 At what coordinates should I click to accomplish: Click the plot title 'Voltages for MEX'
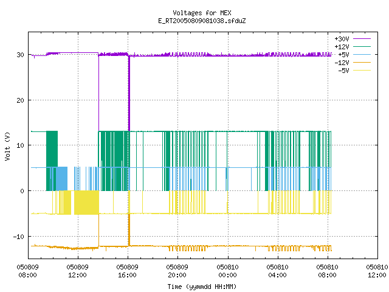click(202, 13)
